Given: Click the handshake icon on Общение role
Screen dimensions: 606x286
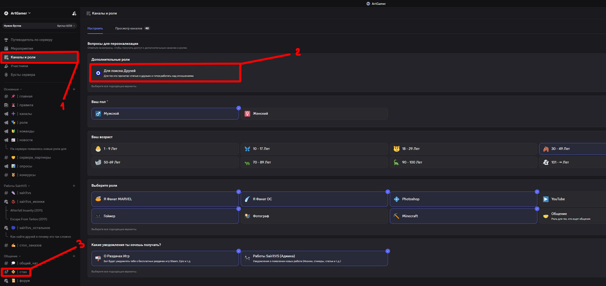Looking at the screenshot, I should tap(546, 216).
